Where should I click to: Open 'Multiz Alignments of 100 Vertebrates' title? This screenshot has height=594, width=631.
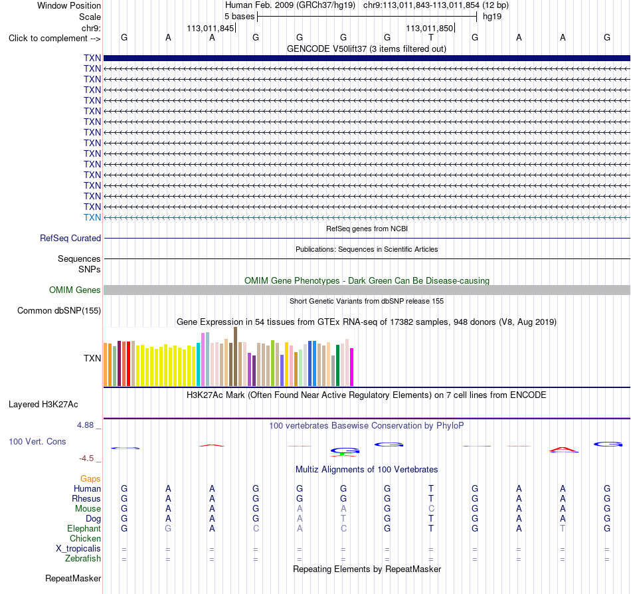(367, 469)
